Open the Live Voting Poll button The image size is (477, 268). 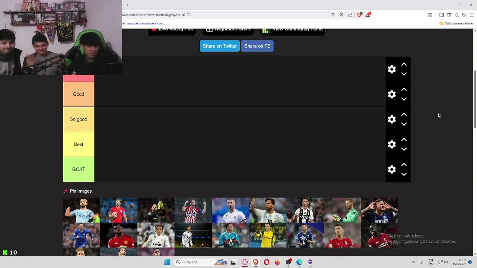(172, 31)
